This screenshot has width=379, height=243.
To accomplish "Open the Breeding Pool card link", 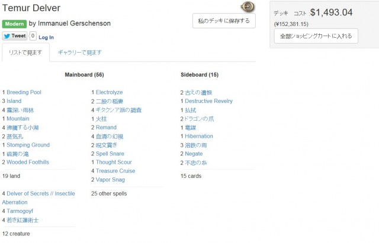I will click(x=24, y=92).
